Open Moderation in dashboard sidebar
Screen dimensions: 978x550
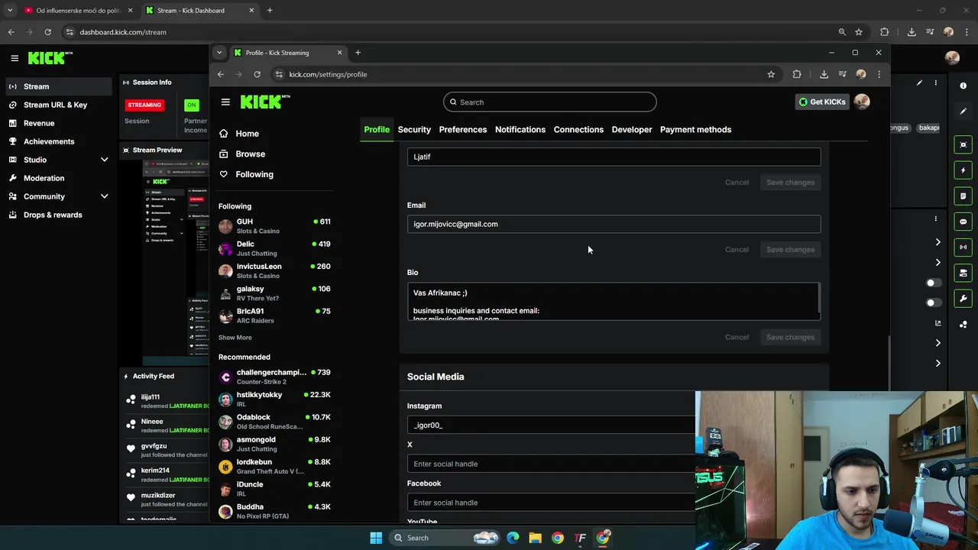[44, 178]
